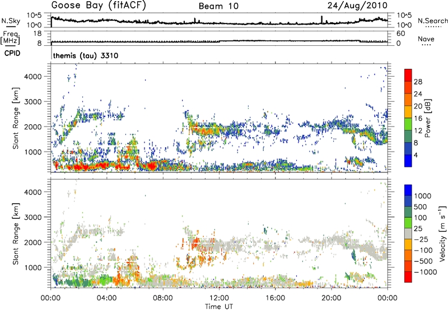
Task: Select the "Beam 10" heading text
Action: tap(218, 6)
